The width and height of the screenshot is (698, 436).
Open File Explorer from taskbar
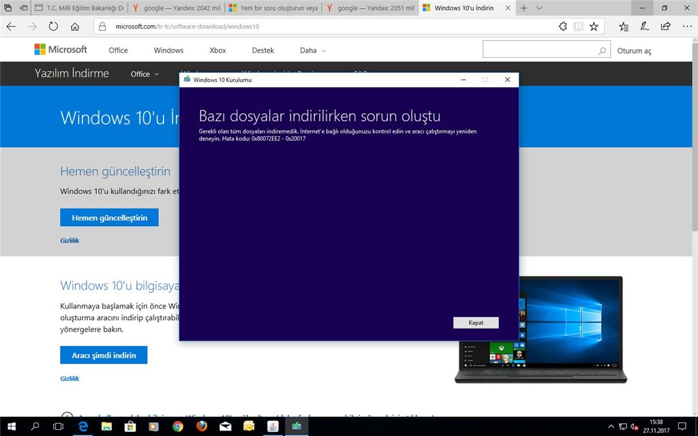(106, 426)
